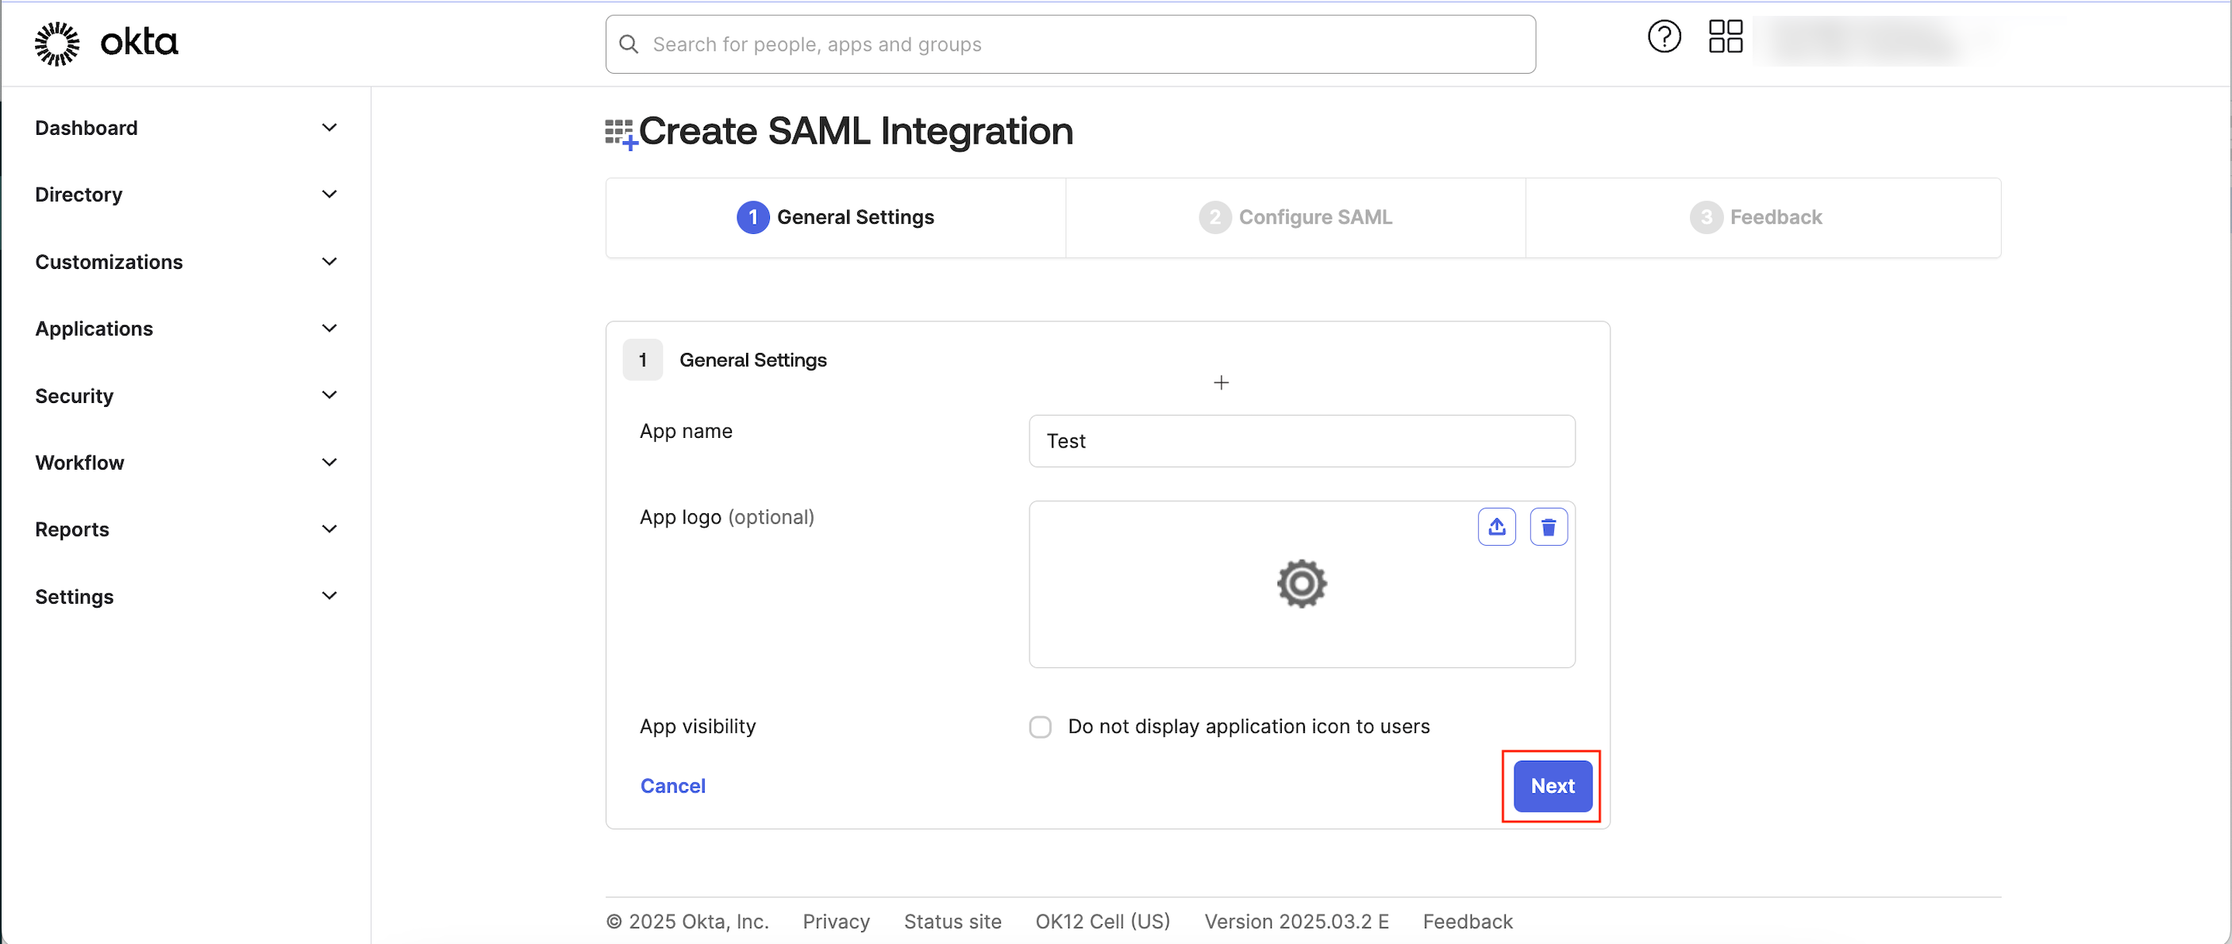Click the search magnifier icon
2232x944 pixels.
click(x=629, y=44)
